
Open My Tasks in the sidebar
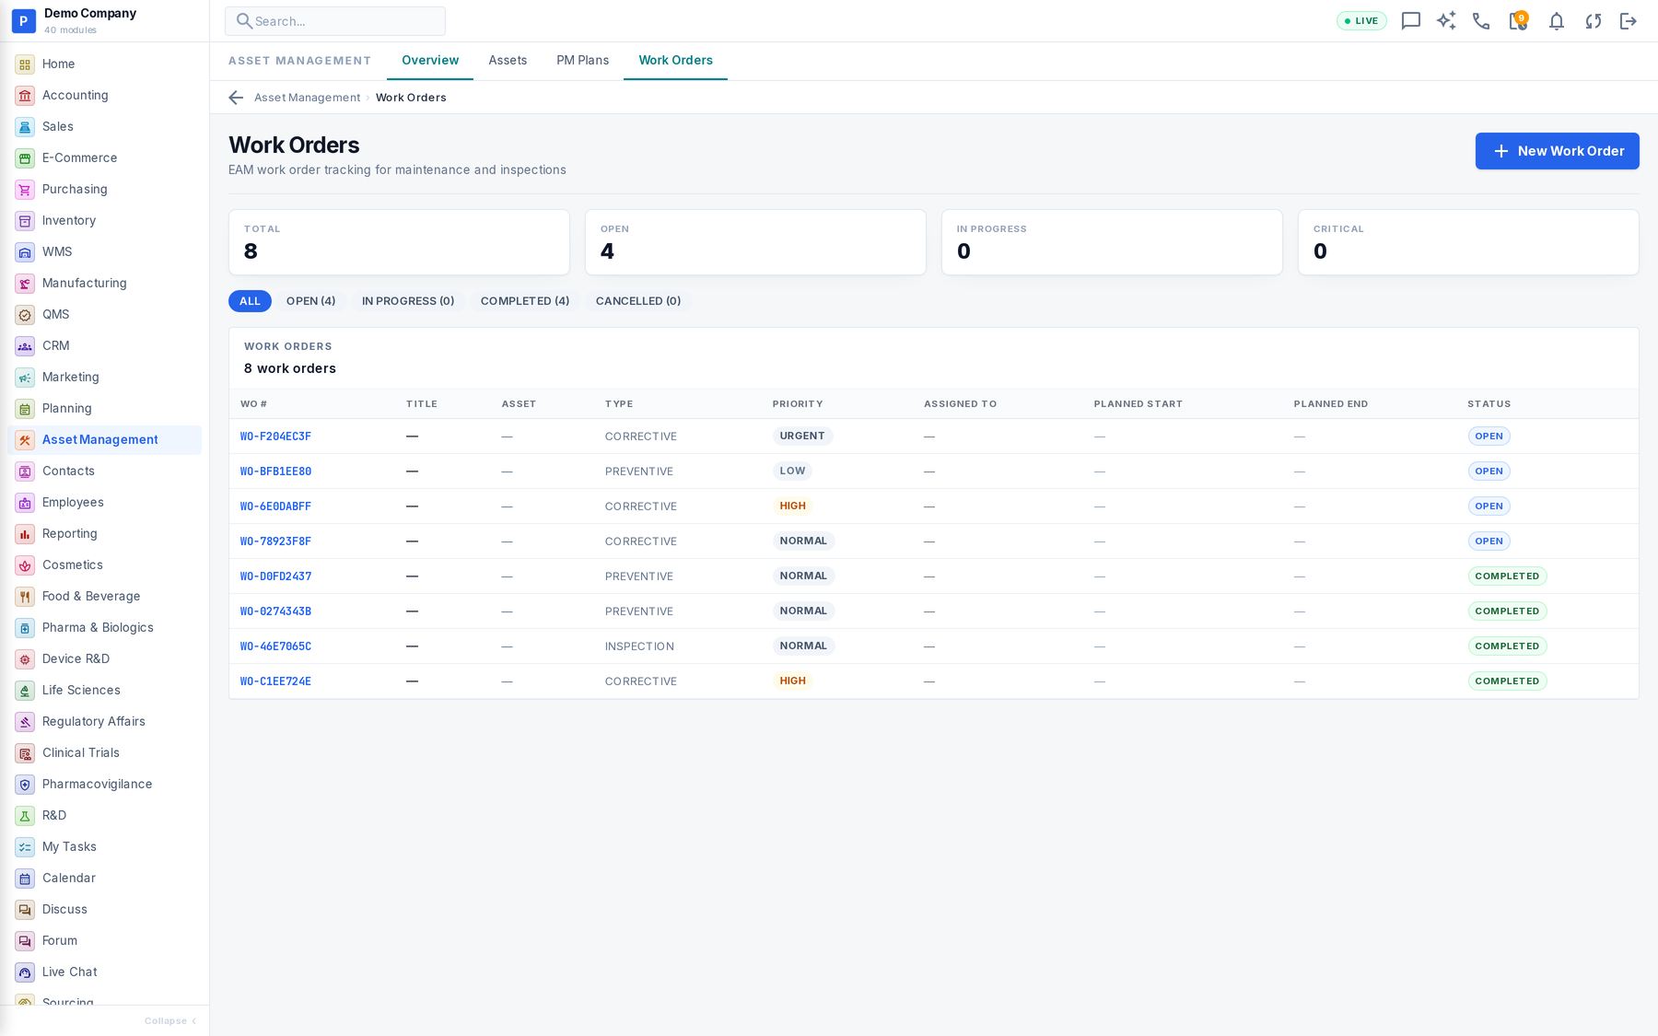104,847
